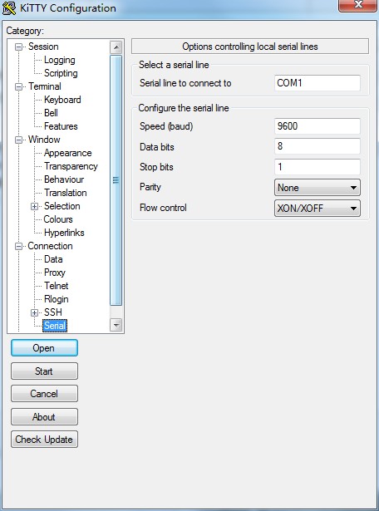Select the Selection category

pyautogui.click(x=62, y=206)
